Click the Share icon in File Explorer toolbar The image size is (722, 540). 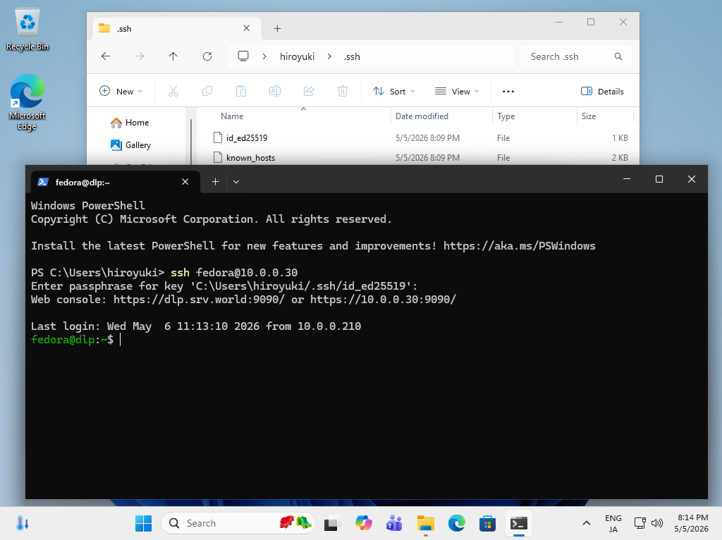pyautogui.click(x=309, y=91)
